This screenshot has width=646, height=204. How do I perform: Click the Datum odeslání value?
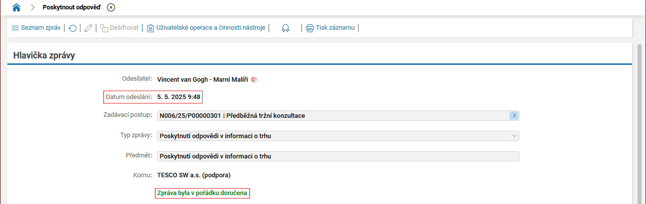pyautogui.click(x=179, y=97)
